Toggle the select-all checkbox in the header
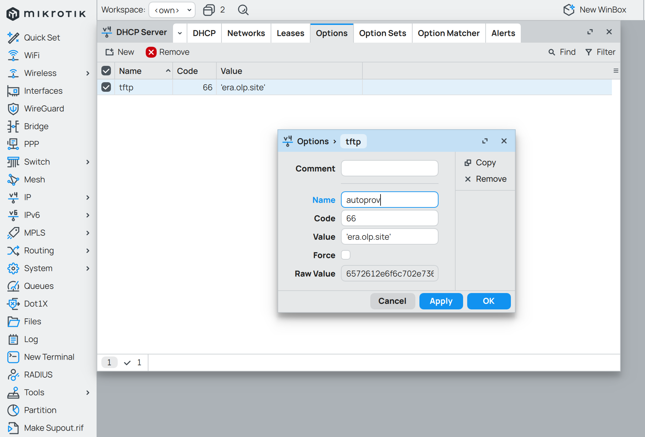This screenshot has width=645, height=437. [106, 71]
